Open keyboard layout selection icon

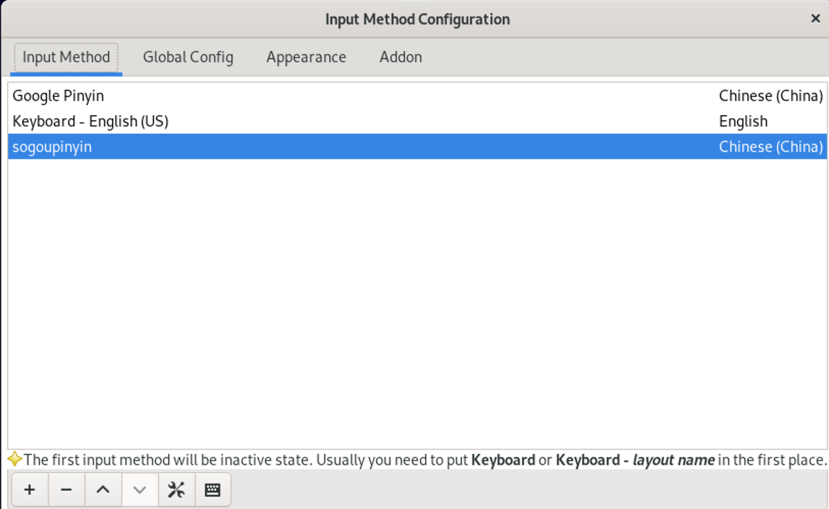[213, 490]
